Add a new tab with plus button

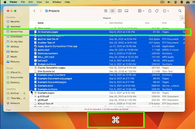[182, 18]
